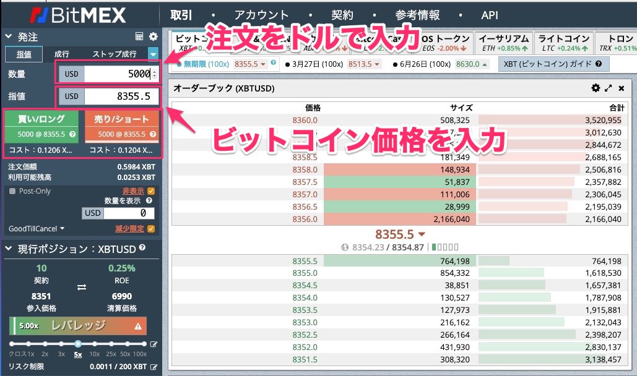Click the orderbook settings gear icon
This screenshot has height=376, width=637.
596,88
